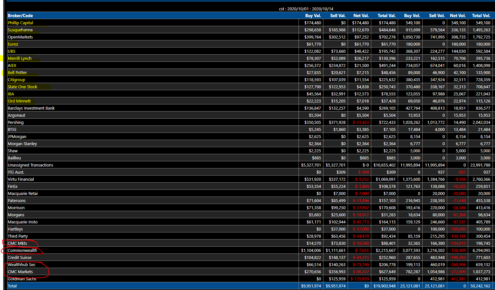The height and width of the screenshot is (290, 495).
Task: Click CMC Markets net volume -272,699
Action: point(458,272)
